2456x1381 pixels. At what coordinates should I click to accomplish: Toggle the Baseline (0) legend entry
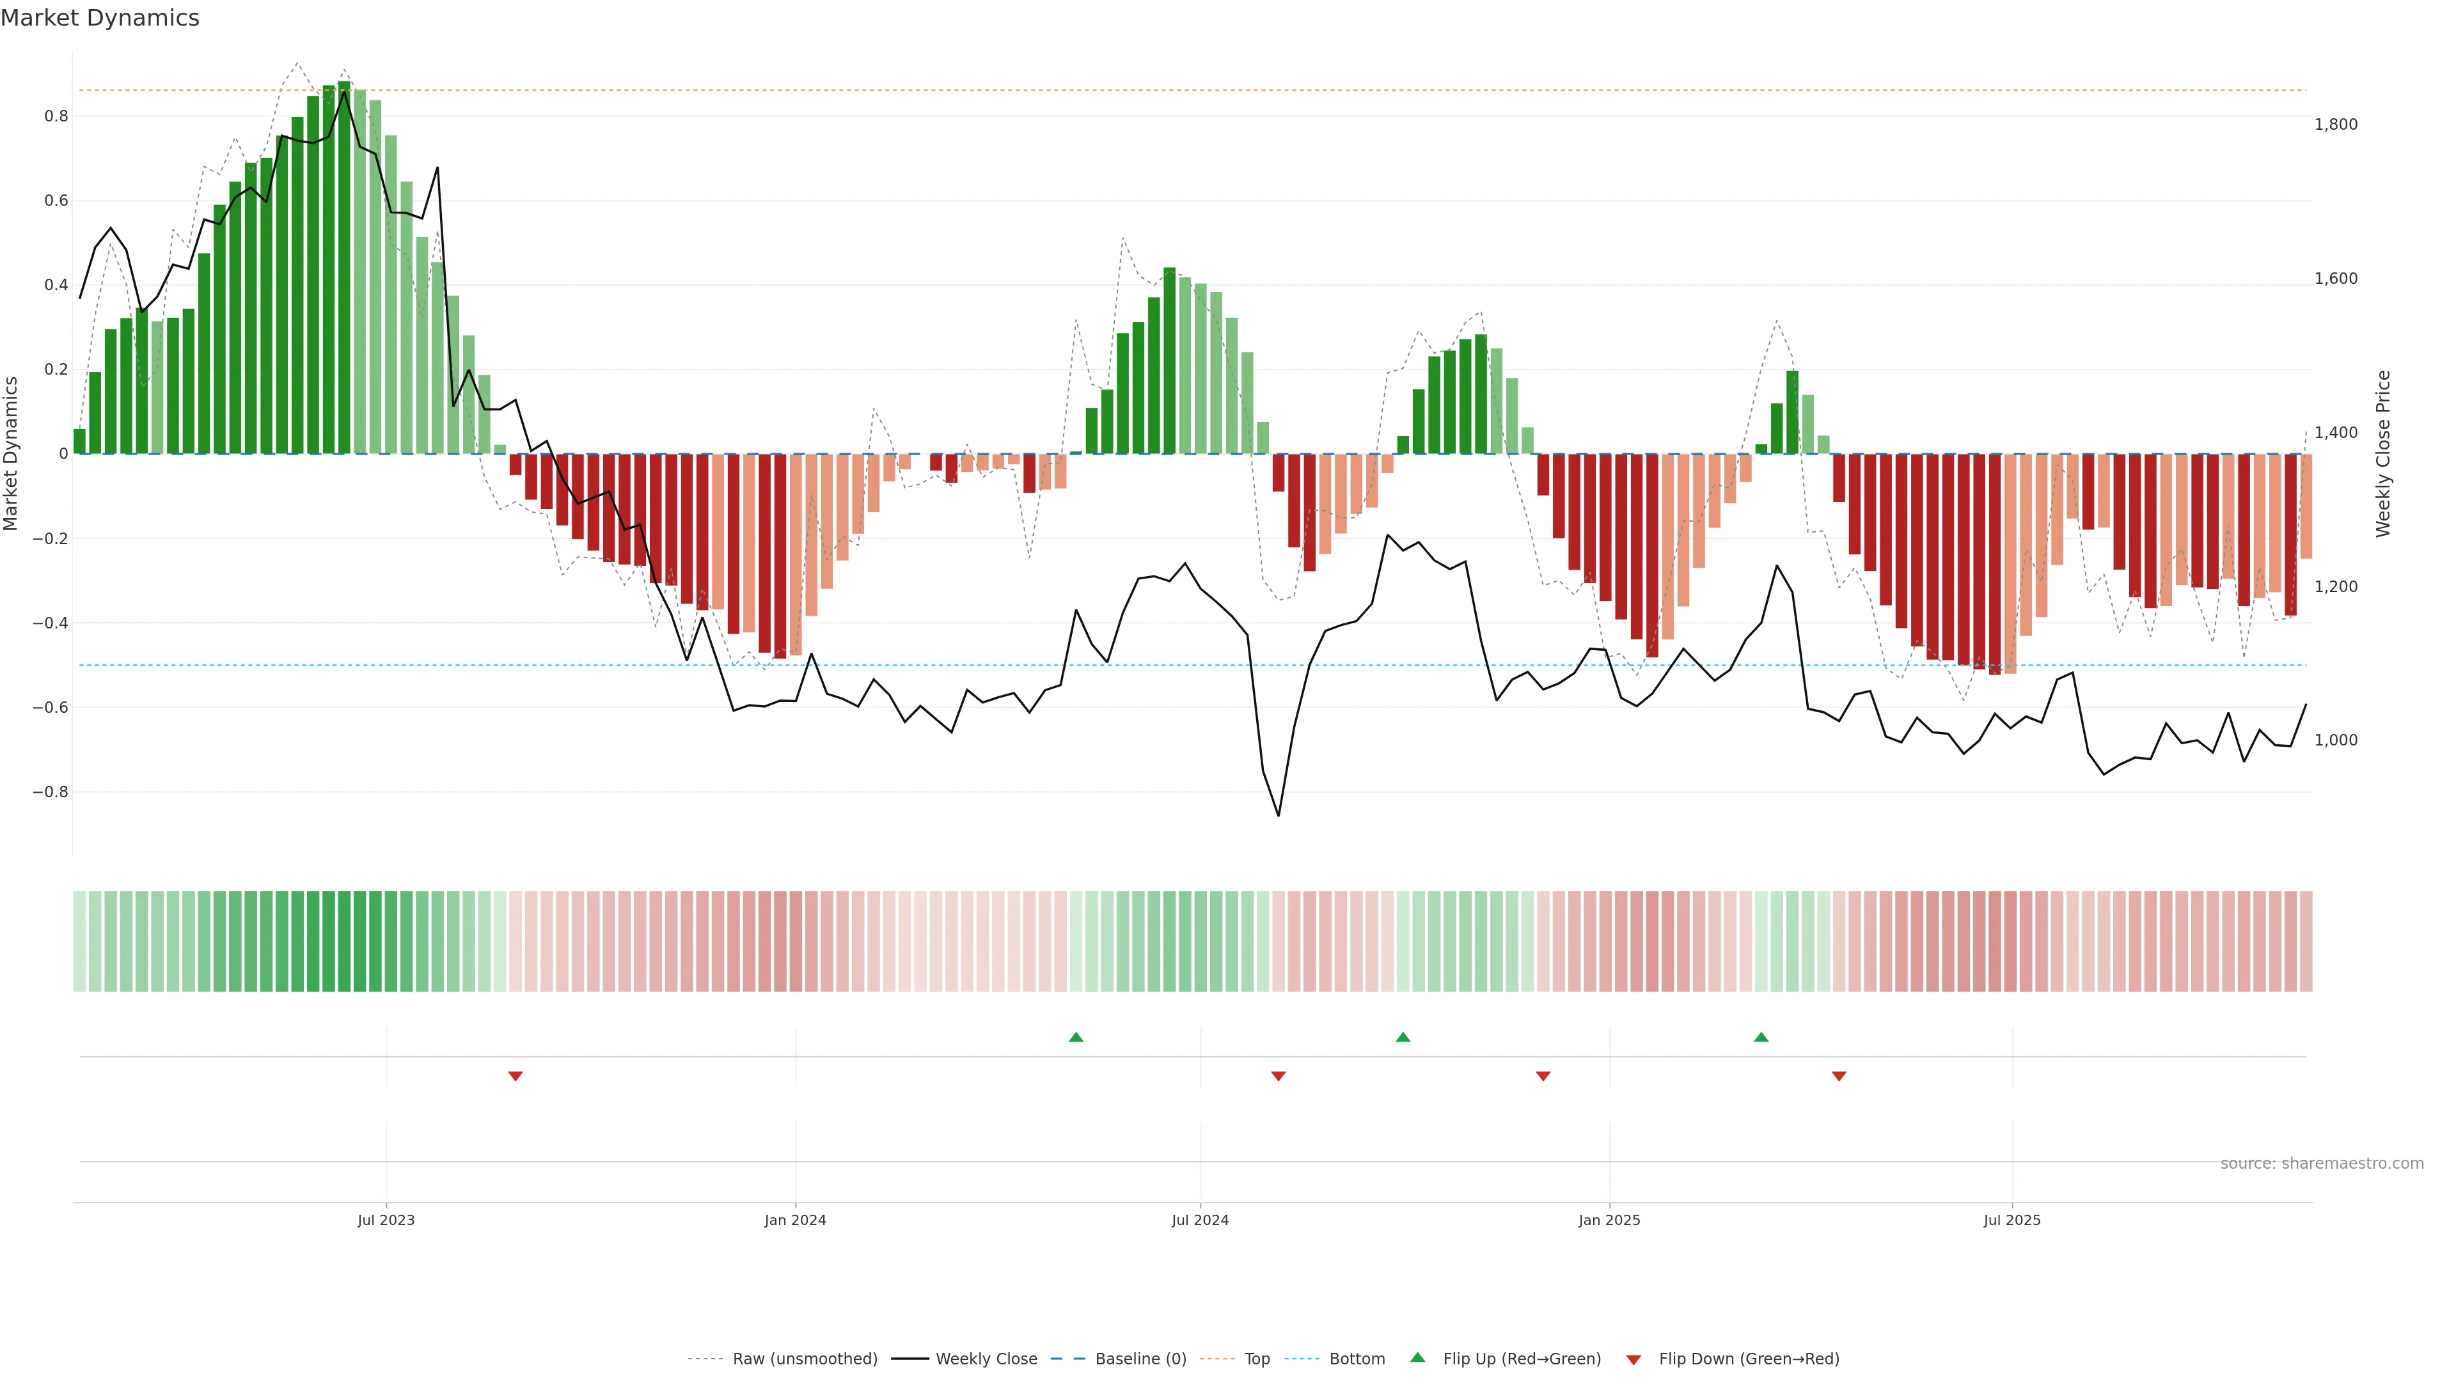[1140, 1359]
